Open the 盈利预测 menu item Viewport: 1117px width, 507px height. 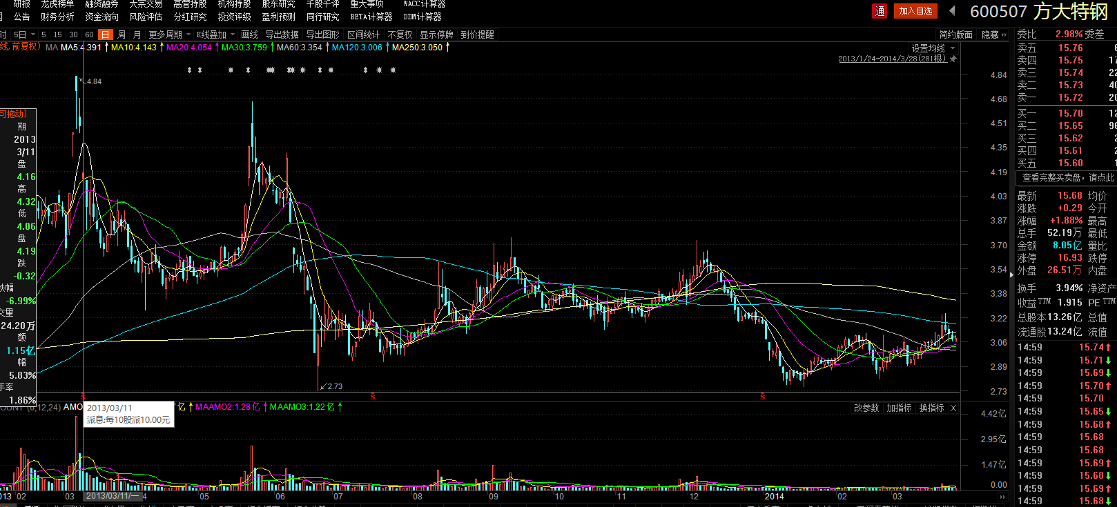(278, 17)
